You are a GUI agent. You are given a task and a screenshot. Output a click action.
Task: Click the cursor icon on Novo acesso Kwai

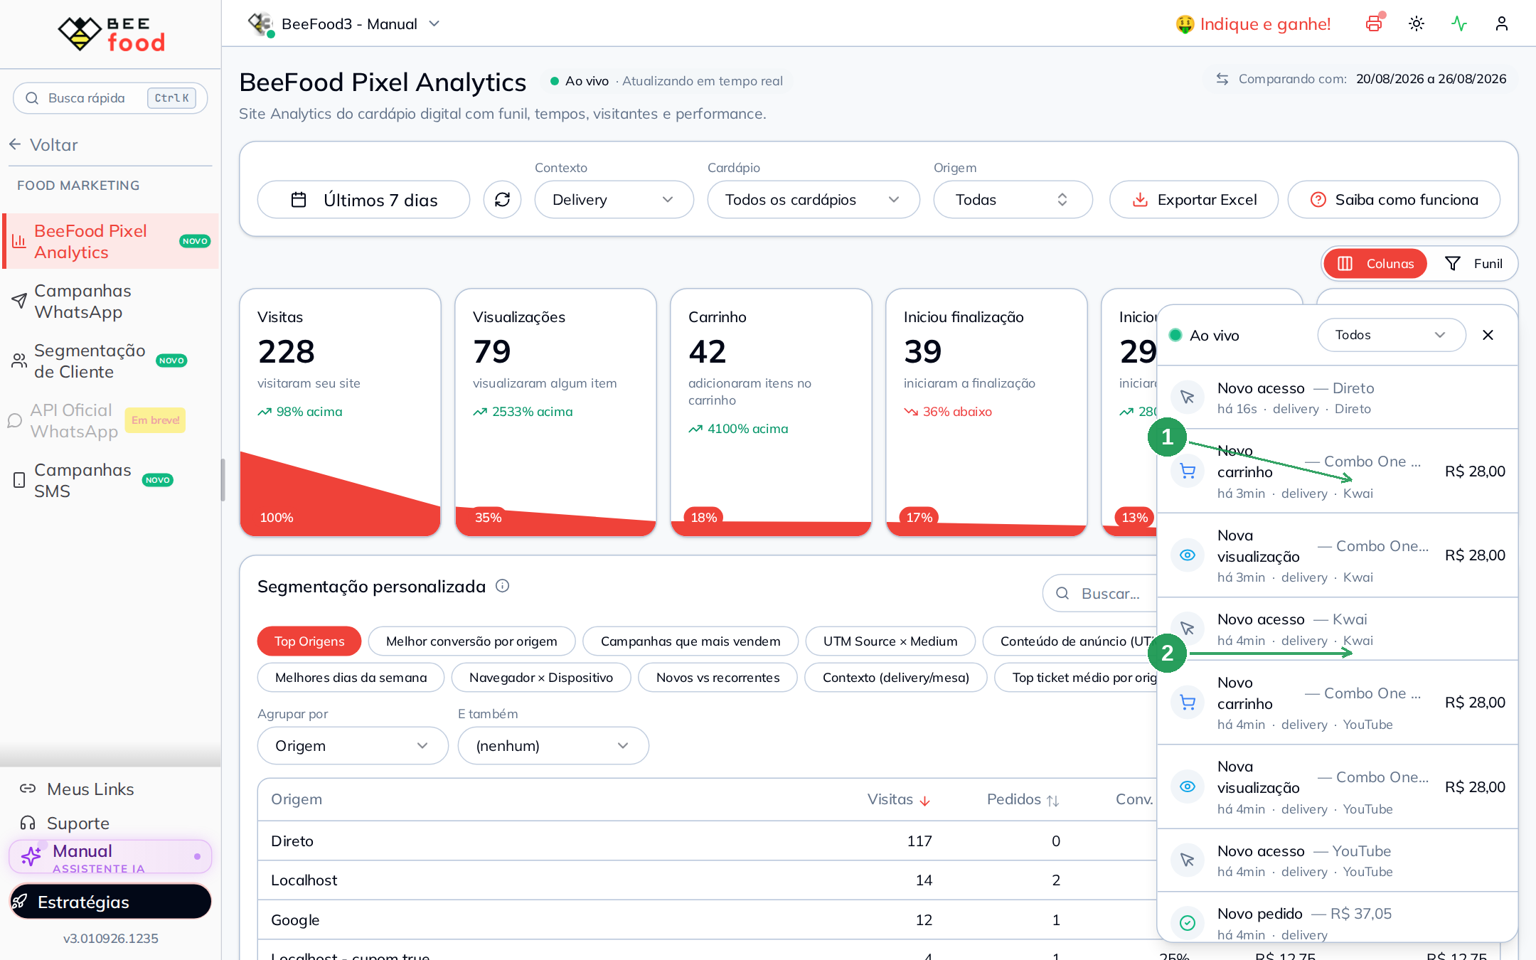click(x=1188, y=629)
